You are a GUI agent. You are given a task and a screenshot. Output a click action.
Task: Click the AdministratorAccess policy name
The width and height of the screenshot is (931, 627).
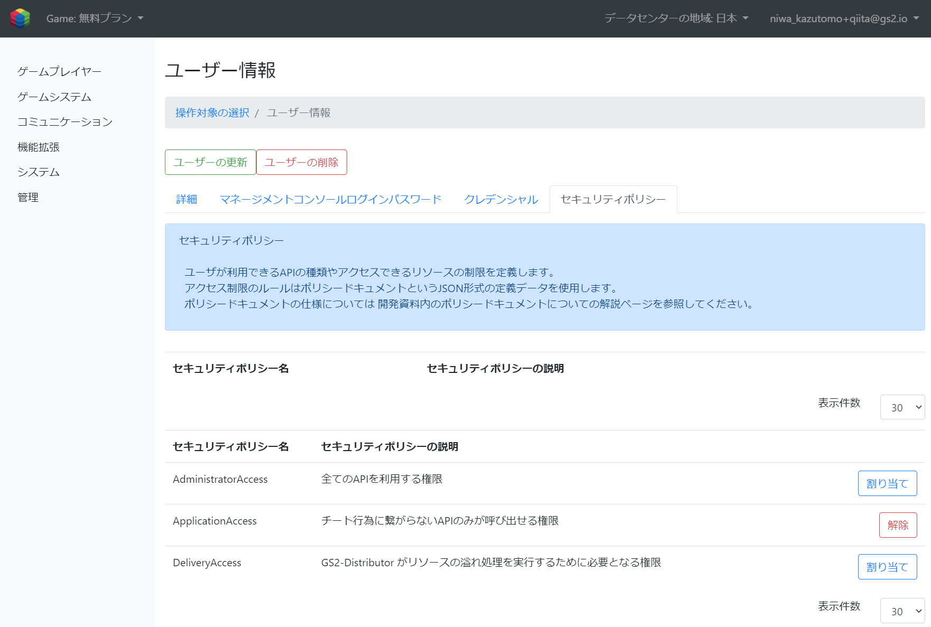220,479
